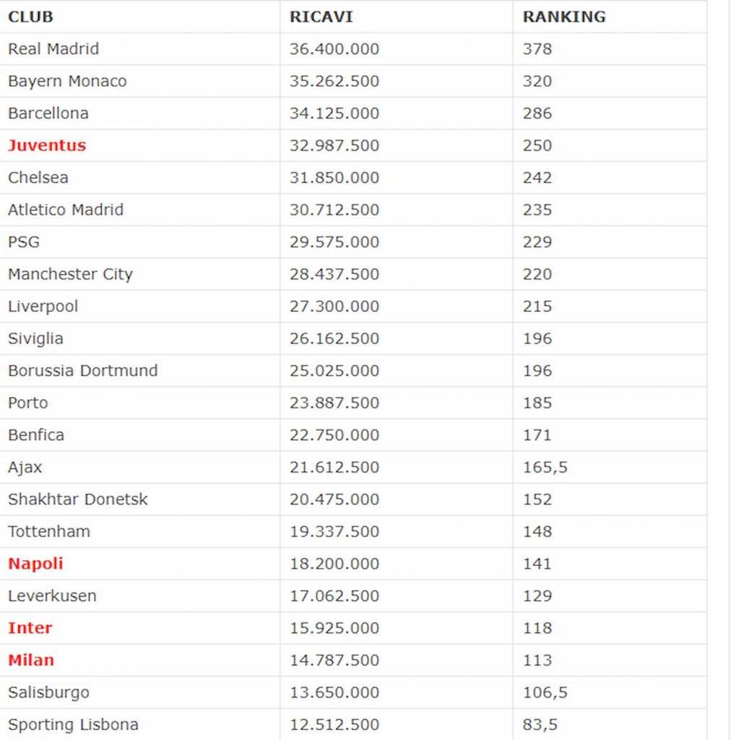Select the Real Madrid club cell
Screen dimensions: 731x740
point(139,49)
